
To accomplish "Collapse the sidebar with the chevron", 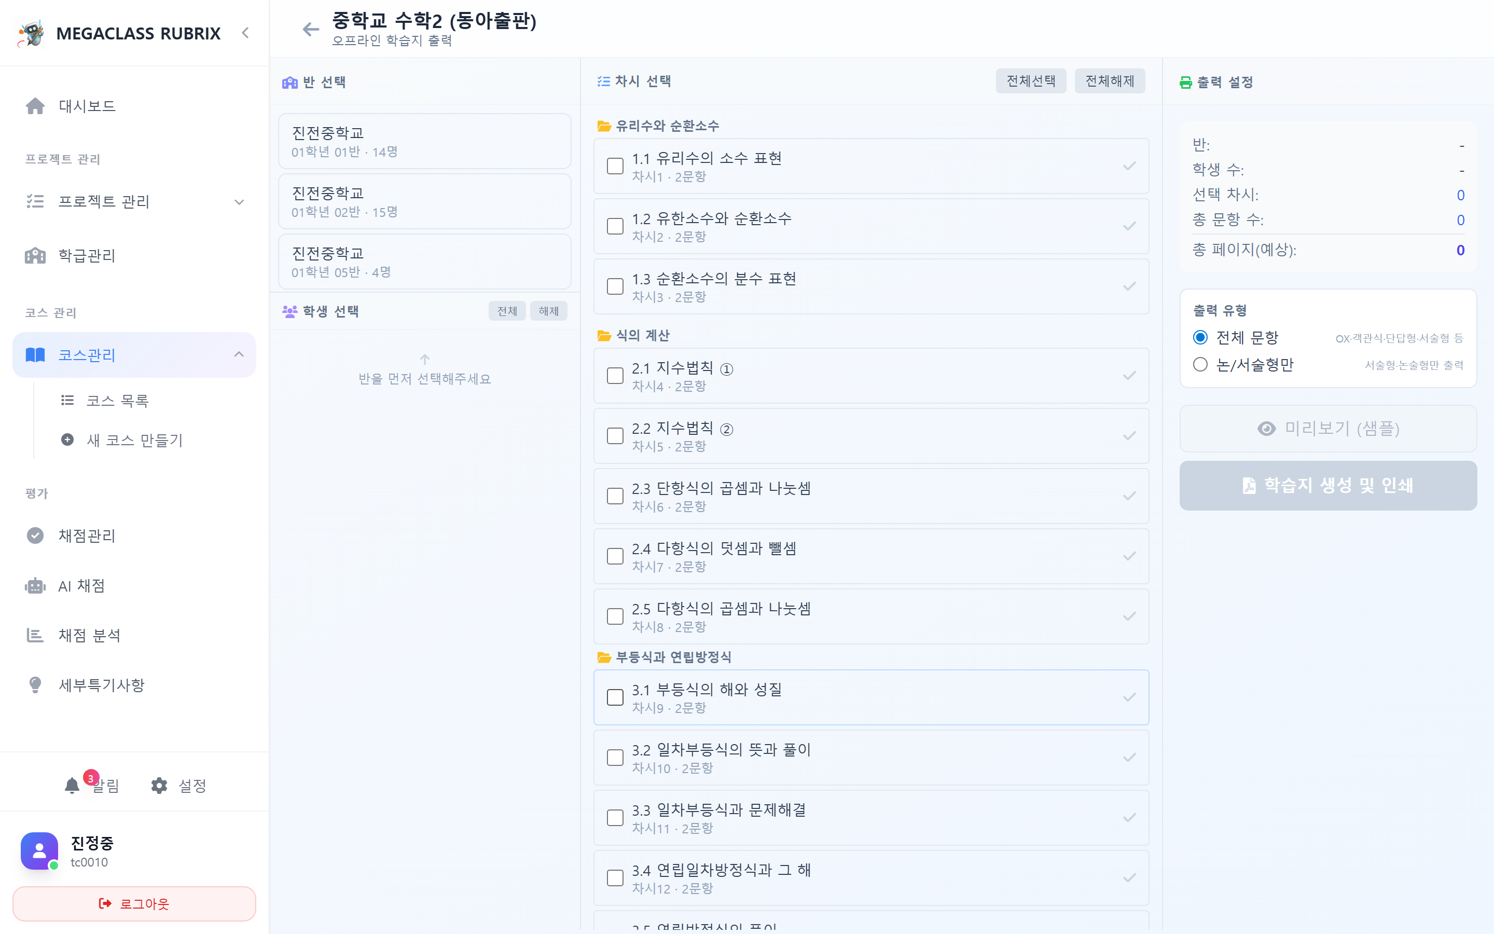I will pyautogui.click(x=245, y=33).
